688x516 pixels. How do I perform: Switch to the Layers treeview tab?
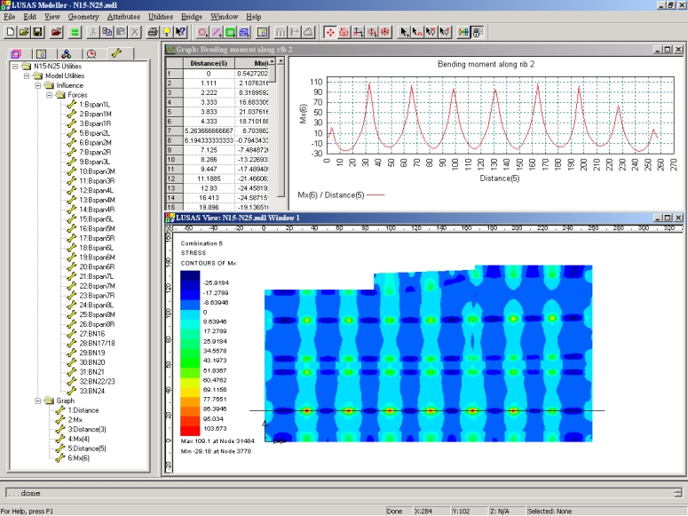[16, 54]
